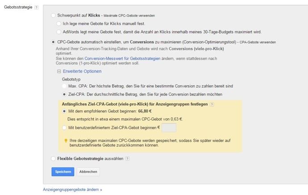This screenshot has width=308, height=195.
Task: Collapse Erweiterte Optionen via minus box icon
Action: [x=59, y=71]
